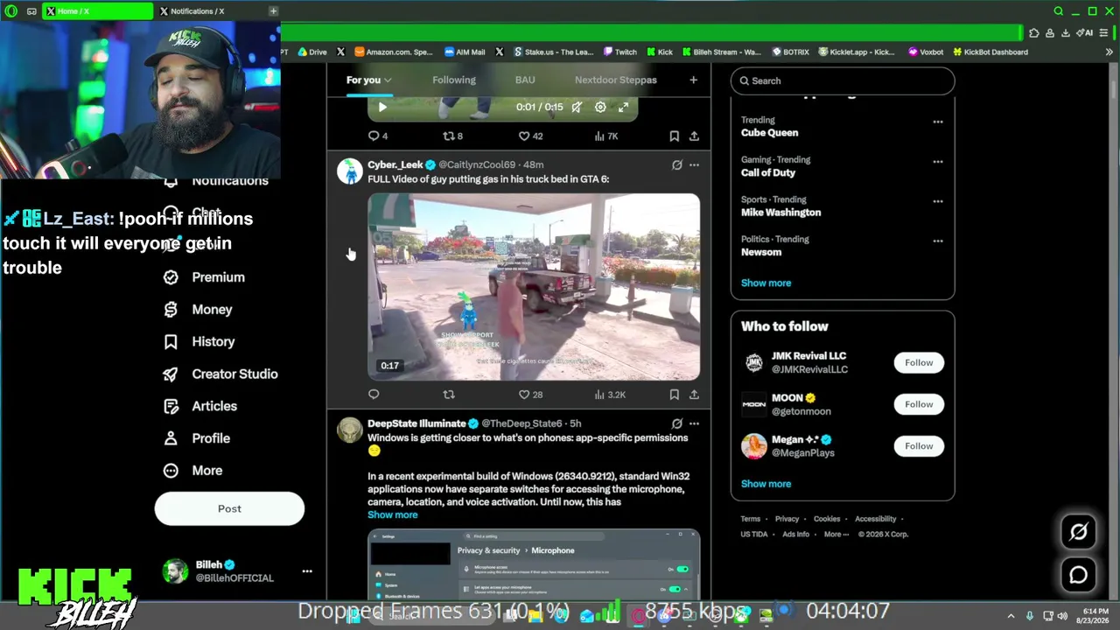1120x630 pixels.
Task: Open Twitch bookmark in bookmarks bar
Action: tap(619, 52)
